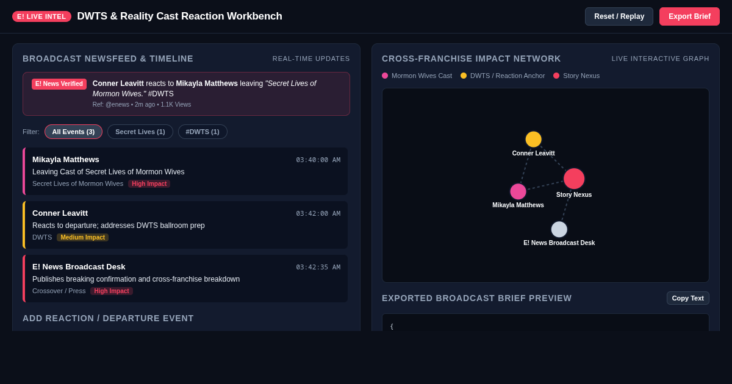Click the DWTS / Reaction Anchor legend dot
Viewport: 732px width, 384px height.
(x=464, y=76)
